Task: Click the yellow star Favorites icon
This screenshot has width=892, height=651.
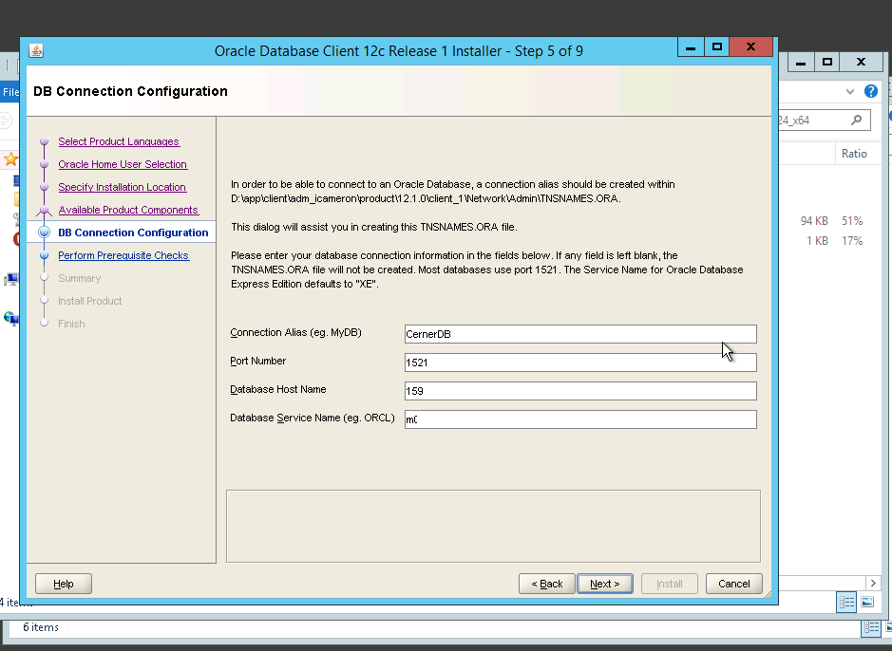Action: [9, 159]
